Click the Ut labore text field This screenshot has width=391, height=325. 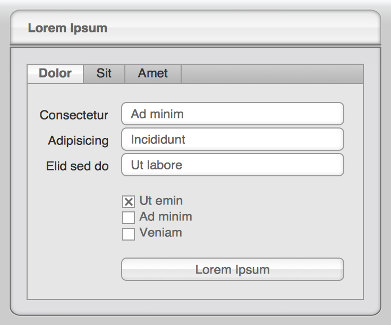[x=232, y=165]
